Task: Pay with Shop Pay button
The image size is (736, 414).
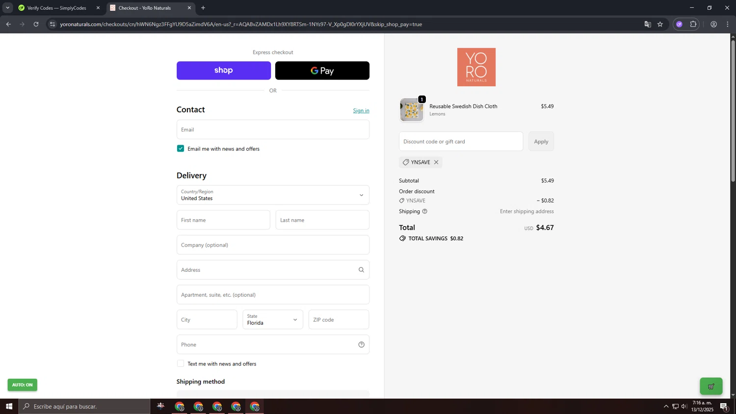Action: coord(224,71)
